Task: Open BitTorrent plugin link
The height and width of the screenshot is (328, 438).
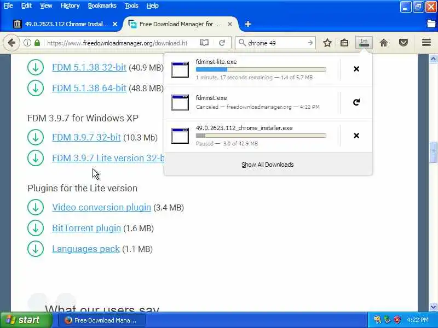Action: click(x=87, y=228)
